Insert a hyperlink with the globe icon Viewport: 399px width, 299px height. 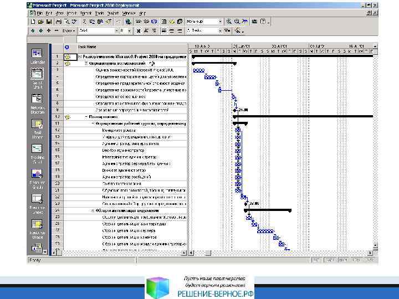(x=128, y=22)
